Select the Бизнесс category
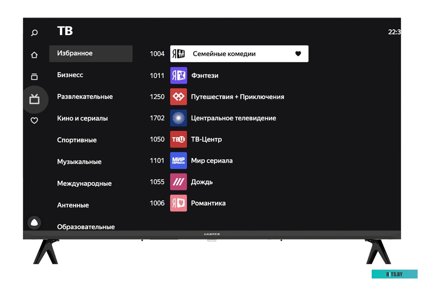 click(x=70, y=75)
